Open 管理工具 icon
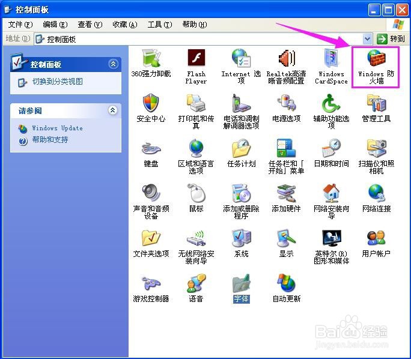 [376, 103]
